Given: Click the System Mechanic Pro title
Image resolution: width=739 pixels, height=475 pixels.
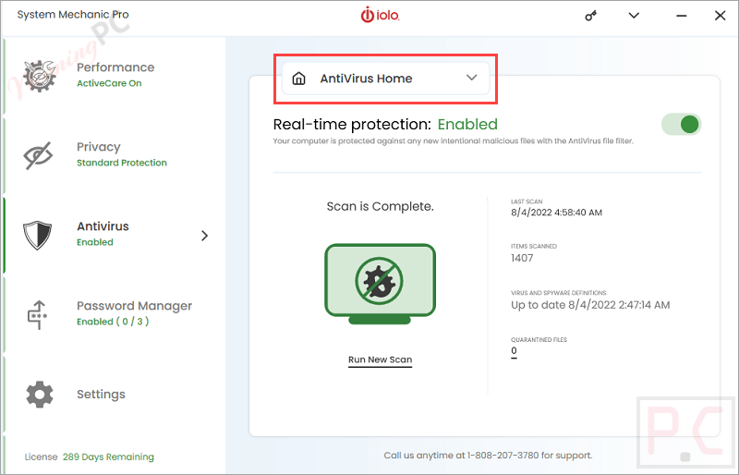Looking at the screenshot, I should coord(73,15).
